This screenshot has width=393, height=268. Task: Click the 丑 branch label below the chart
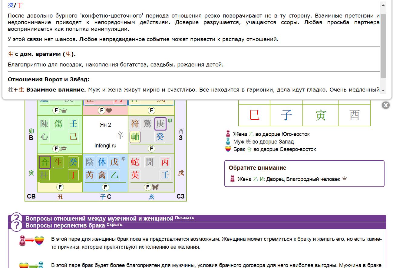click(60, 197)
